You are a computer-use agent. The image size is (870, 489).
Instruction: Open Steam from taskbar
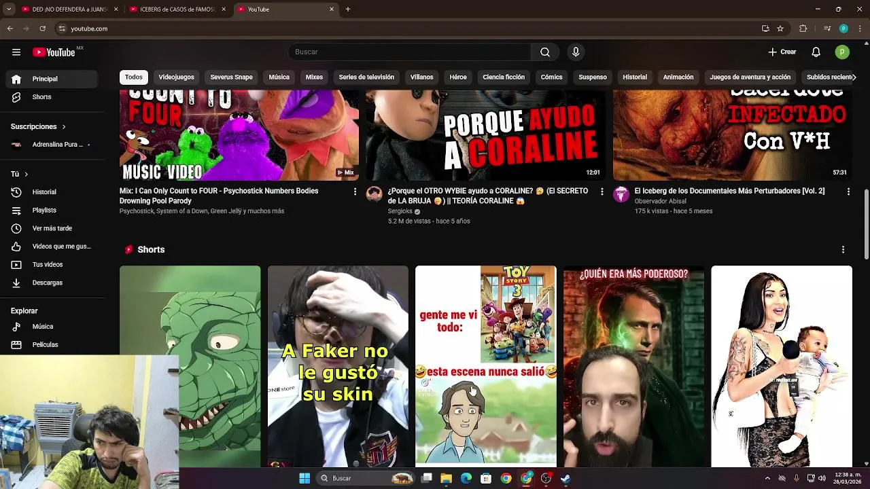tap(565, 478)
